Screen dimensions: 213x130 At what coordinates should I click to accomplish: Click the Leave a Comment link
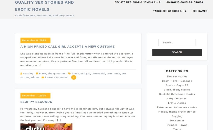57,77
